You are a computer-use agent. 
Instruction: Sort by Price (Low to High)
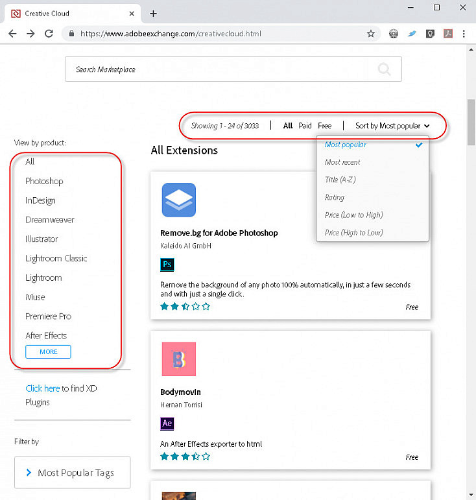(354, 215)
